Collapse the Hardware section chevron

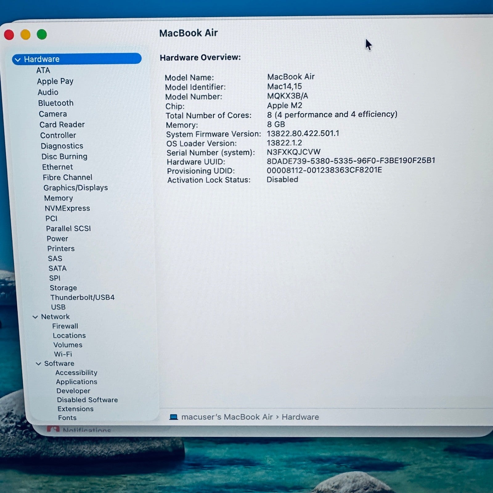[18, 59]
